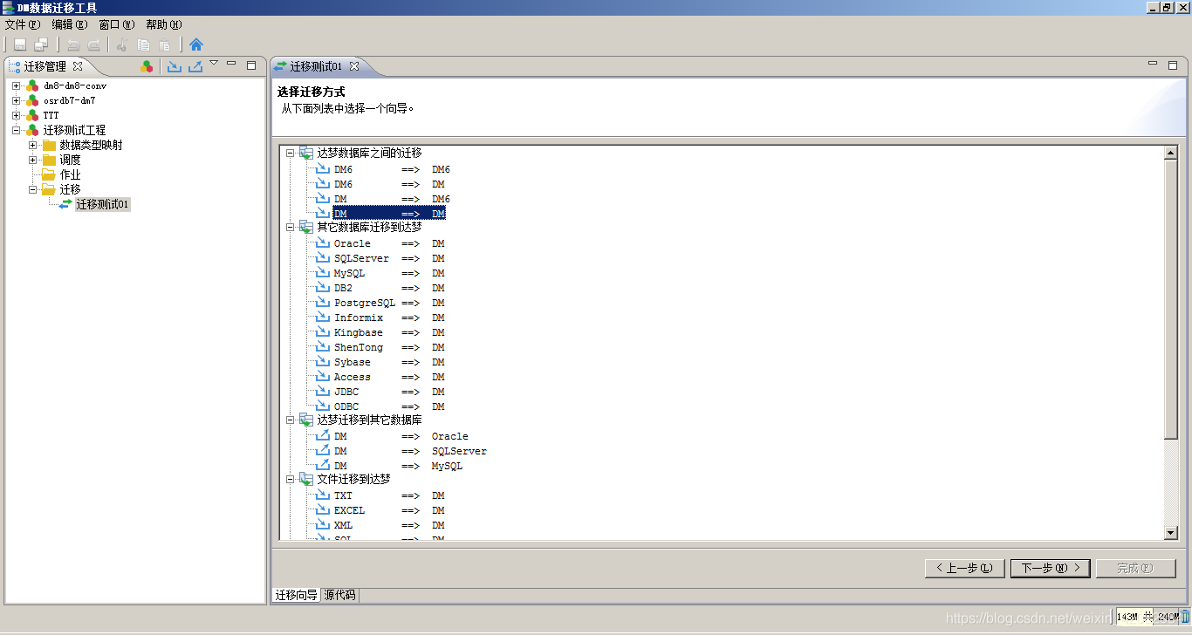This screenshot has width=1192, height=635.
Task: Click the TTT project icon
Action: (32, 115)
